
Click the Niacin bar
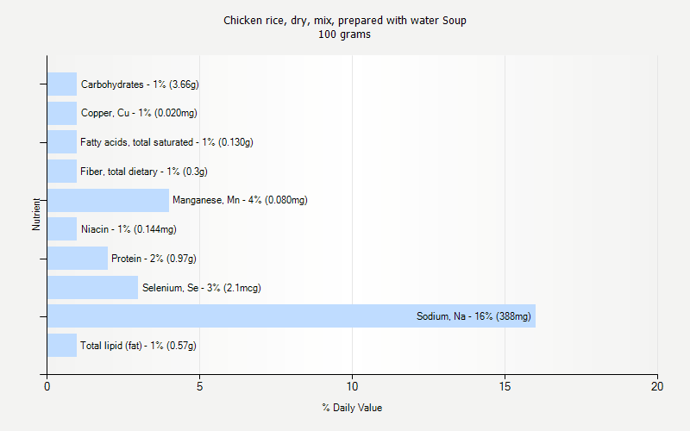click(62, 229)
